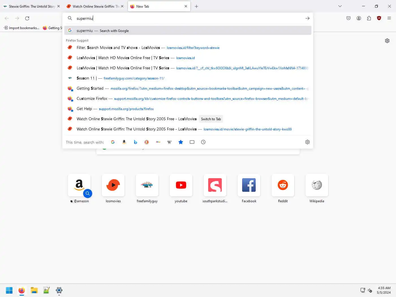Open the Season 11 freefamilyguy suggestion
The width and height of the screenshot is (396, 297).
[188, 78]
